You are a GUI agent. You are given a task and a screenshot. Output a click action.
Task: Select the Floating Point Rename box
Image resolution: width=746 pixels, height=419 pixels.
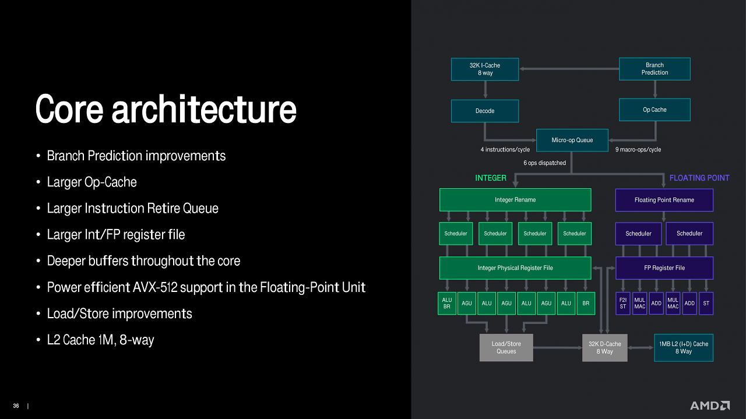pos(664,200)
